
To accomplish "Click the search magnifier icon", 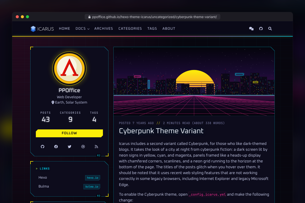I will click(270, 29).
